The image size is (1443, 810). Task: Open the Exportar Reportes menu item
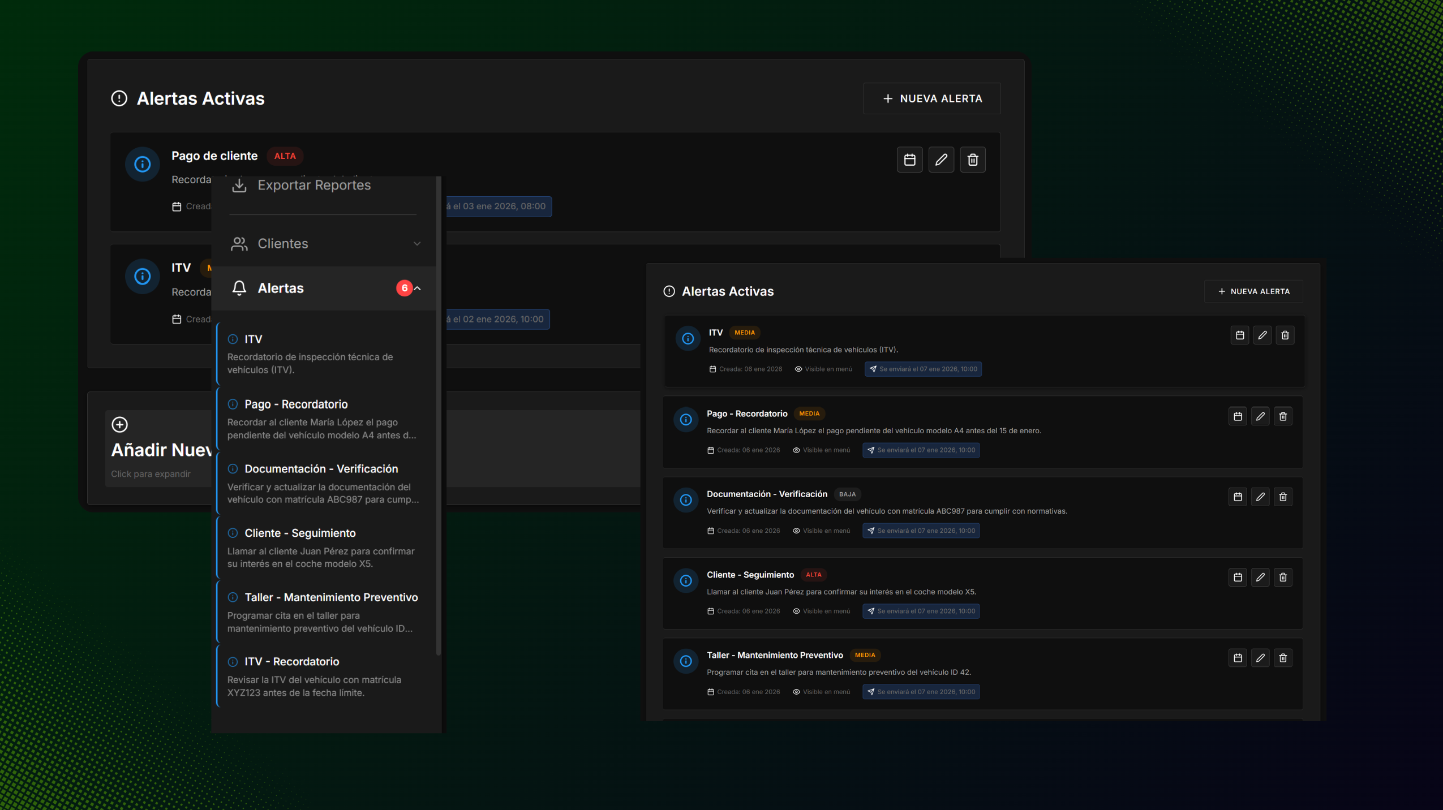[313, 186]
